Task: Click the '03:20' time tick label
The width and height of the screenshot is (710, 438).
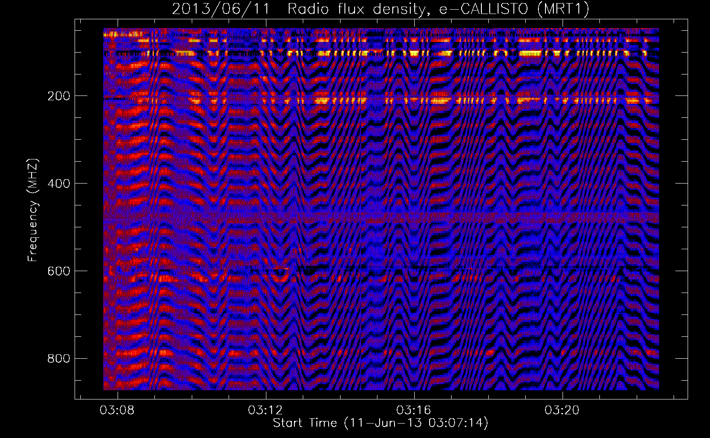Action: point(562,410)
